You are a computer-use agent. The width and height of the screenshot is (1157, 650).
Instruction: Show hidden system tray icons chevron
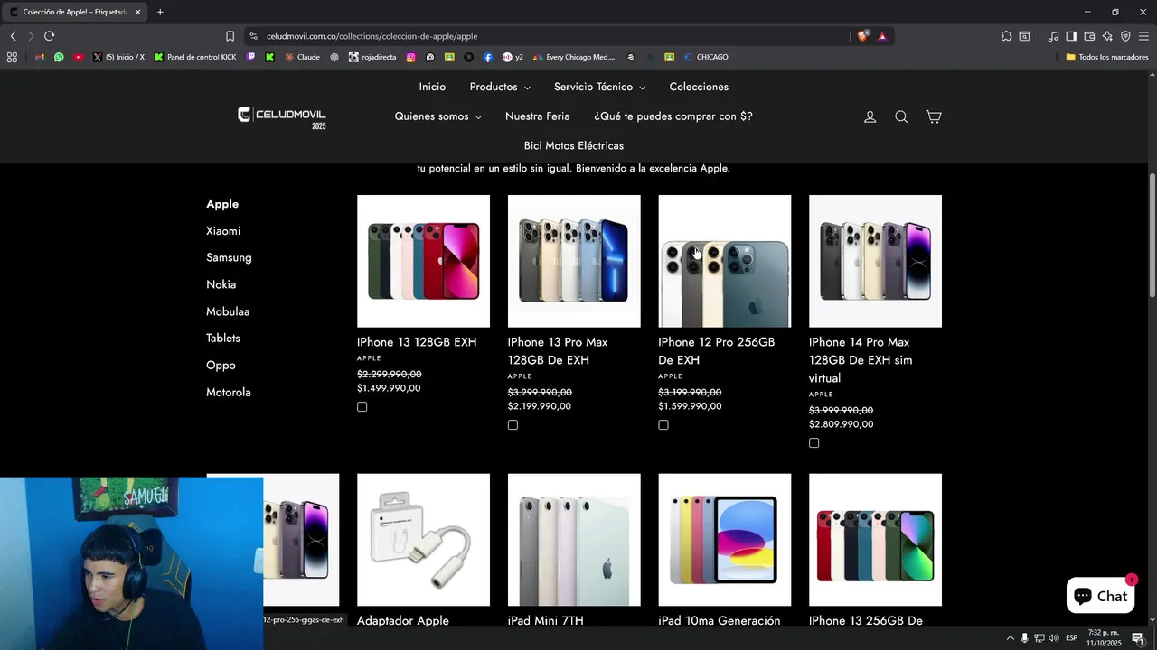tap(1010, 638)
